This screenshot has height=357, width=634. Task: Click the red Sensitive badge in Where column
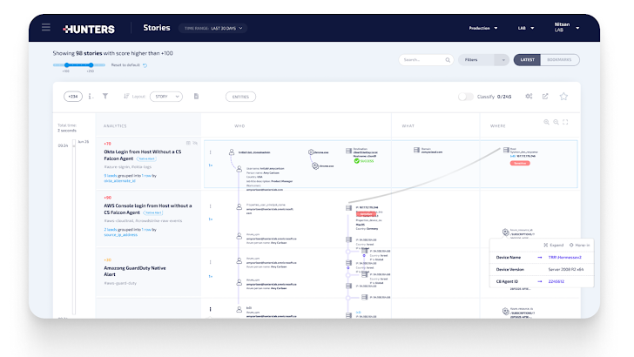(520, 164)
